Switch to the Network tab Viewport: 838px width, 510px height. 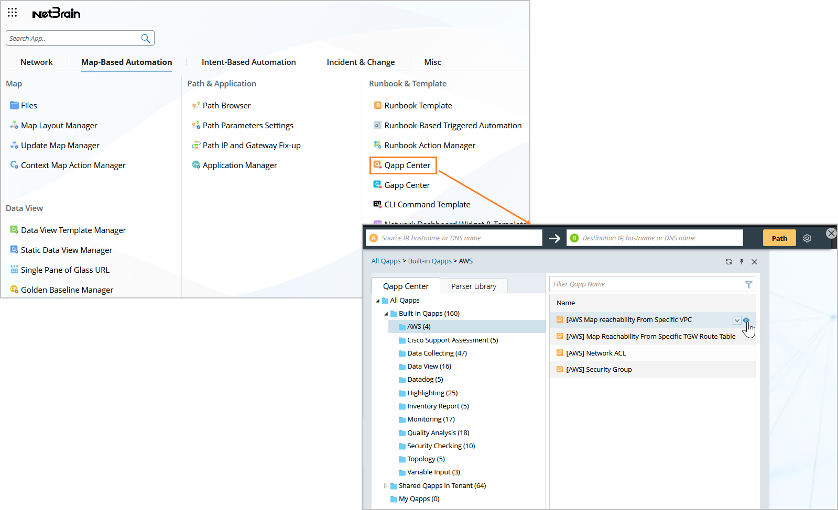(37, 62)
